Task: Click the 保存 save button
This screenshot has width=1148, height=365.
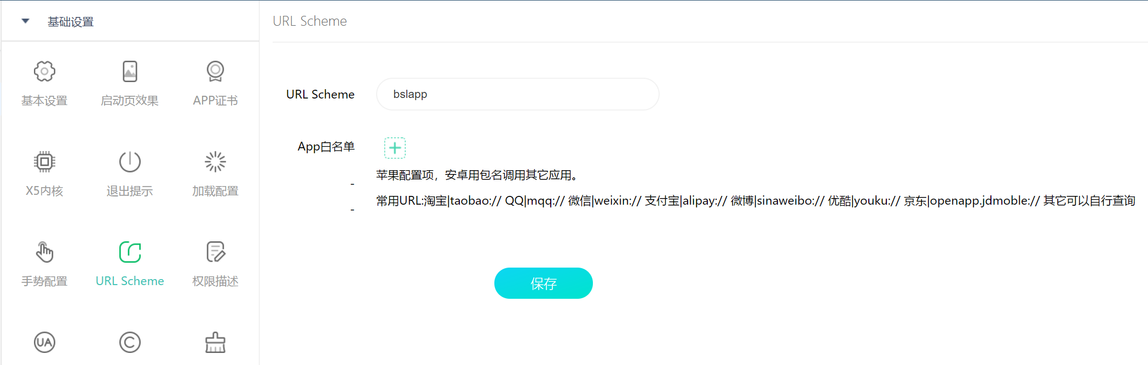Action: click(544, 283)
